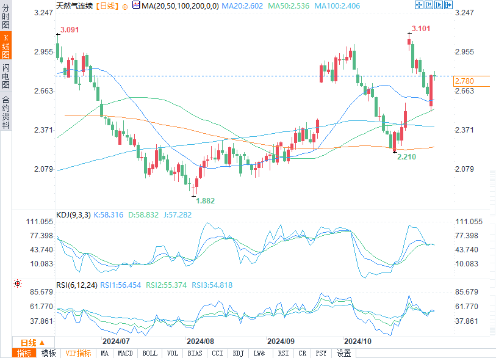Click the MA20:2.602 value

[x=242, y=5]
